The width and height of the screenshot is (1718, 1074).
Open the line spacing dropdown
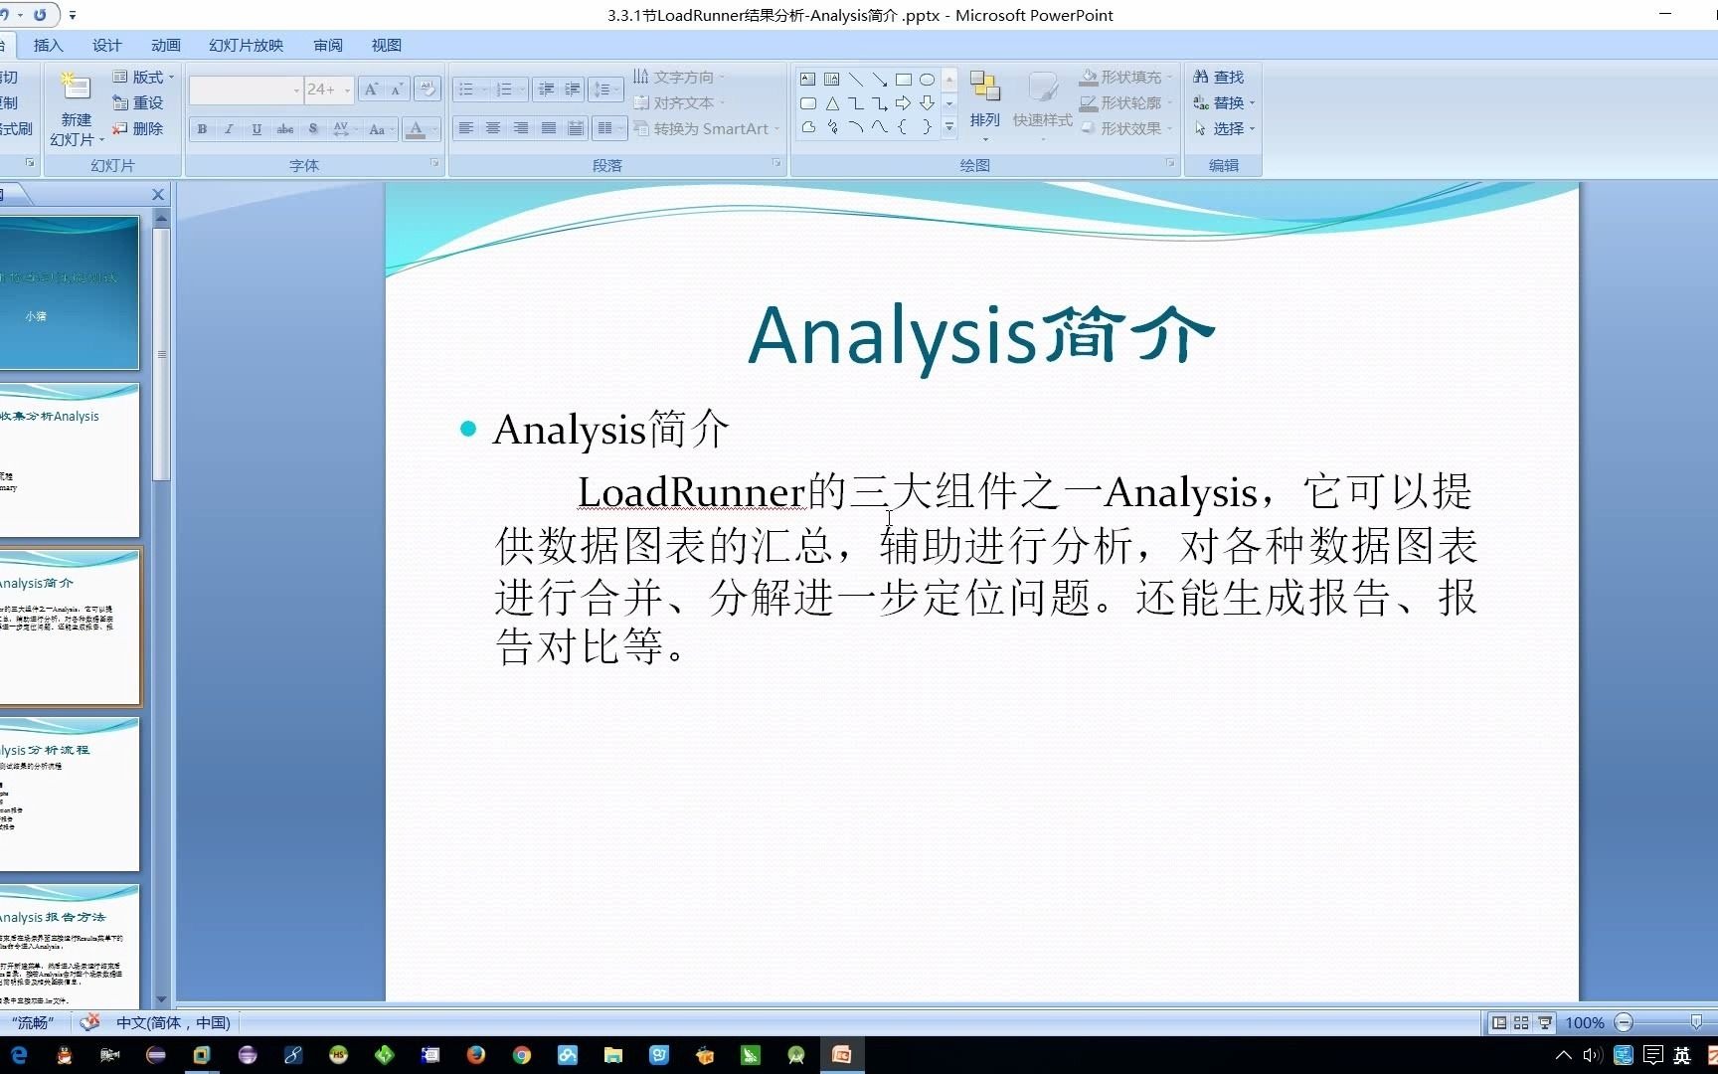click(605, 89)
